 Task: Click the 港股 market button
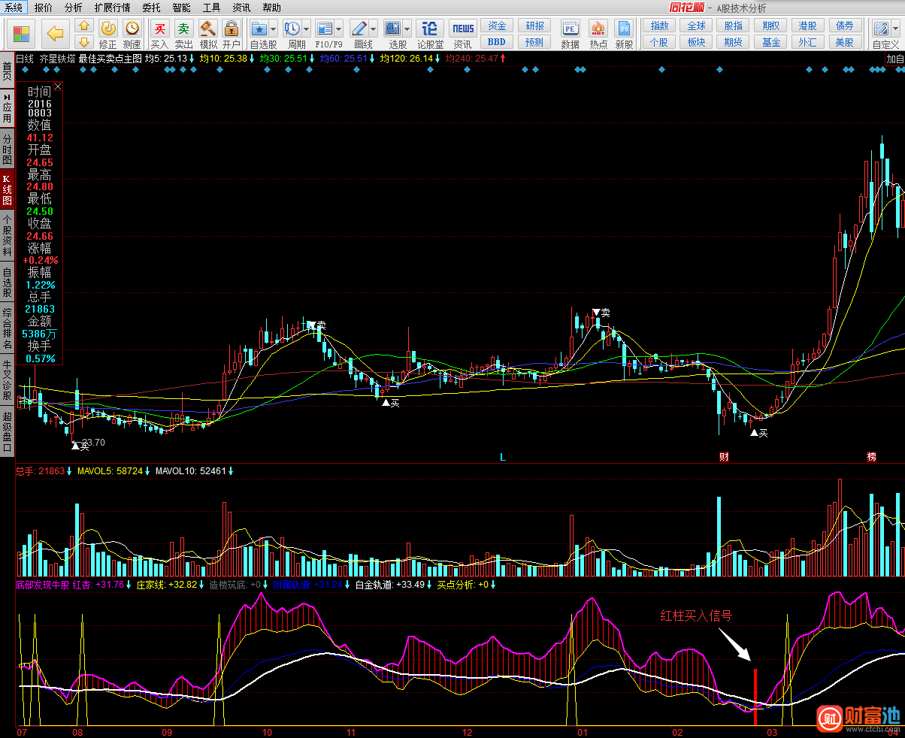[x=807, y=26]
